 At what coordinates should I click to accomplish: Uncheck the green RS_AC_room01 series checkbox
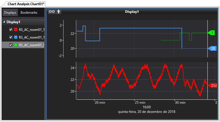point(11,45)
